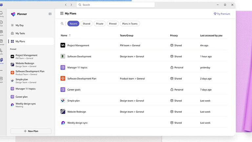Click Last accessed by you header
The width and height of the screenshot is (252, 142).
211,35
